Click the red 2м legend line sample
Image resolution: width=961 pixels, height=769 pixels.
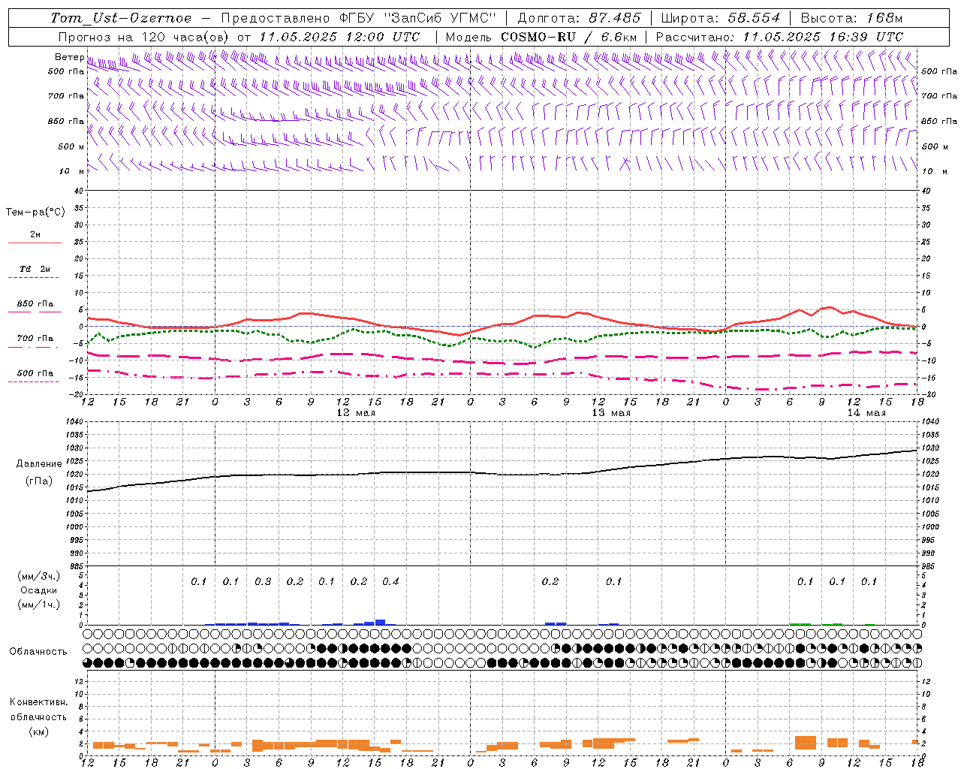pyautogui.click(x=35, y=243)
